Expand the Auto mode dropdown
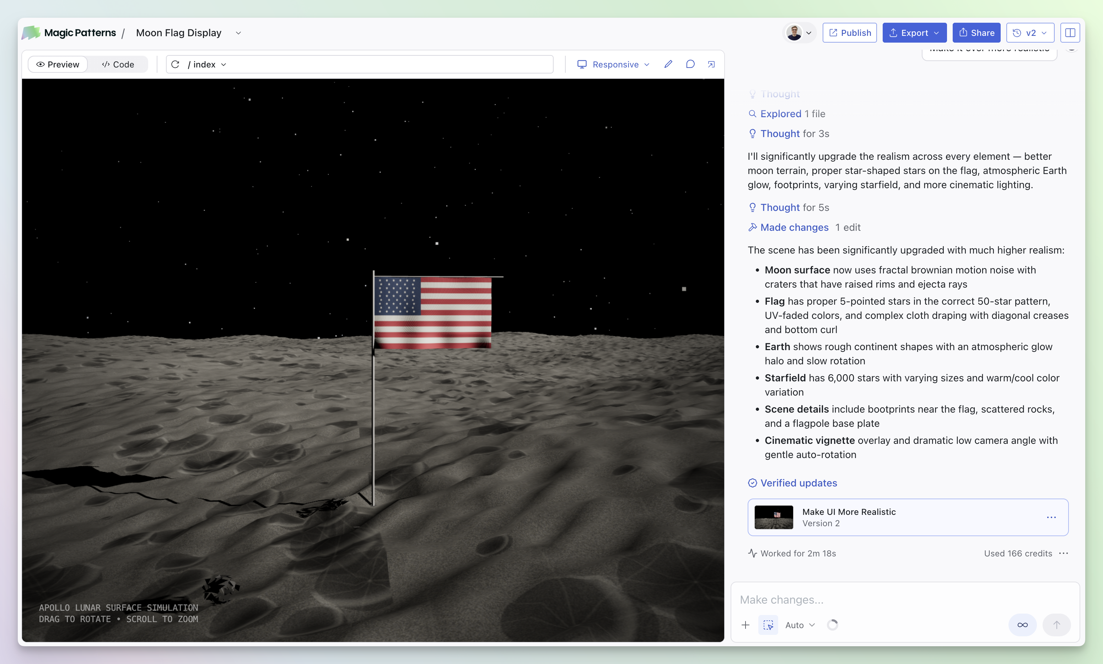 pyautogui.click(x=800, y=625)
